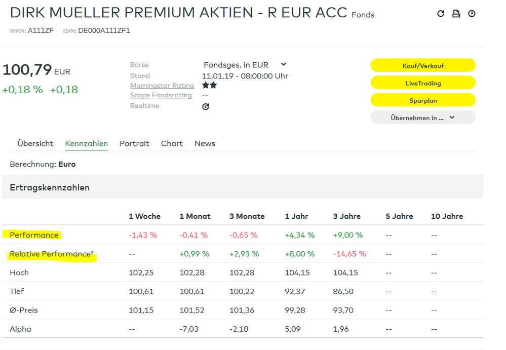506x350 pixels.
Task: Switch to the Chart tab
Action: [x=172, y=143]
